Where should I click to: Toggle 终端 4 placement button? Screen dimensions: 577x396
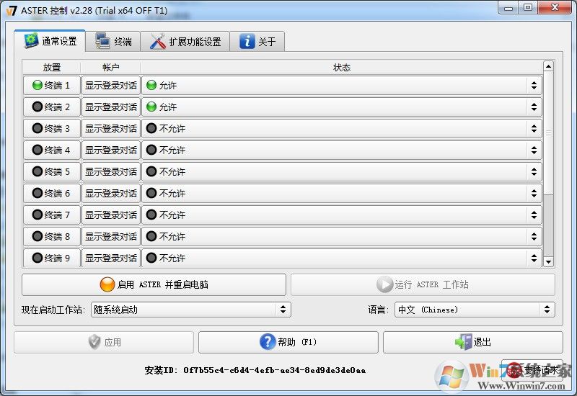pyautogui.click(x=51, y=150)
